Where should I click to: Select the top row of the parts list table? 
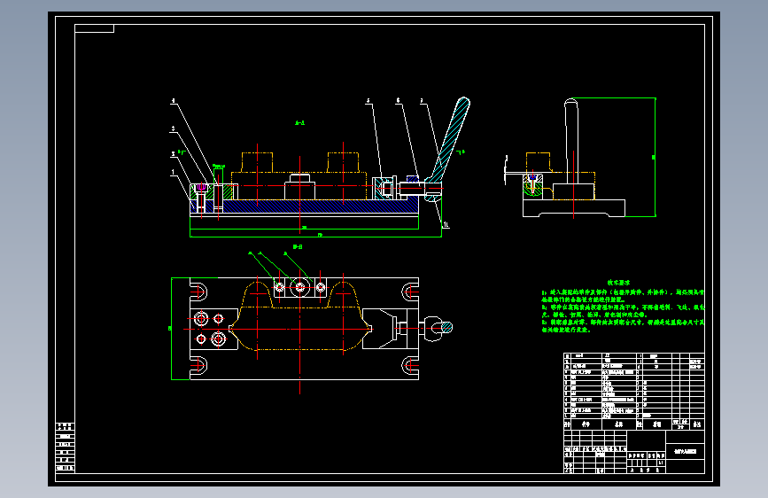[x=633, y=356]
